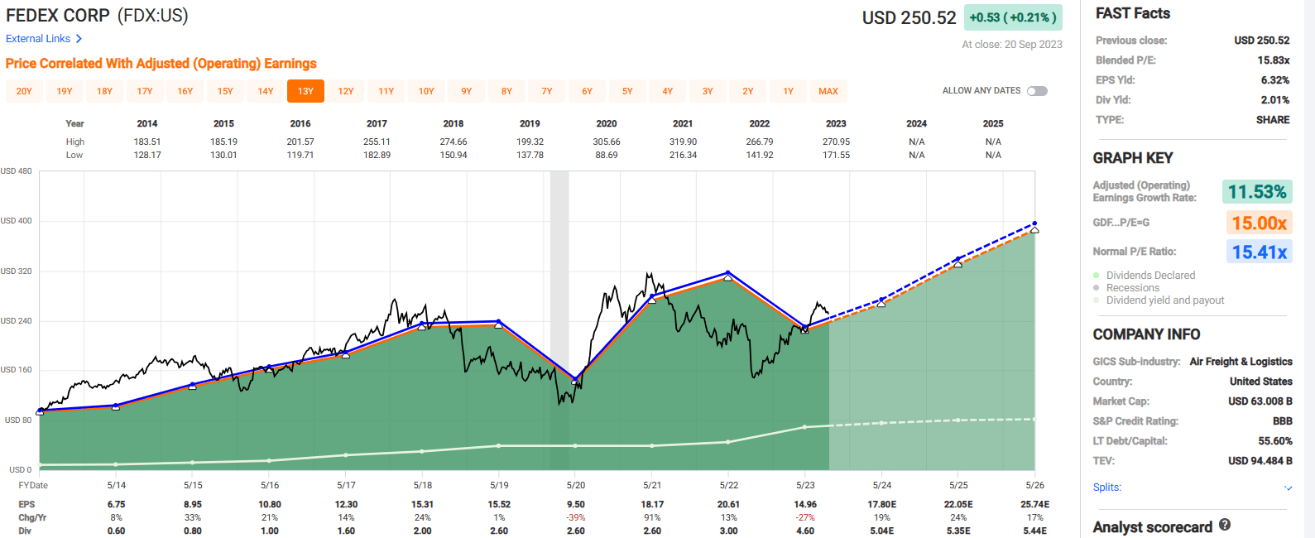Click the Splits link
This screenshot has height=538, width=1315.
[1106, 488]
